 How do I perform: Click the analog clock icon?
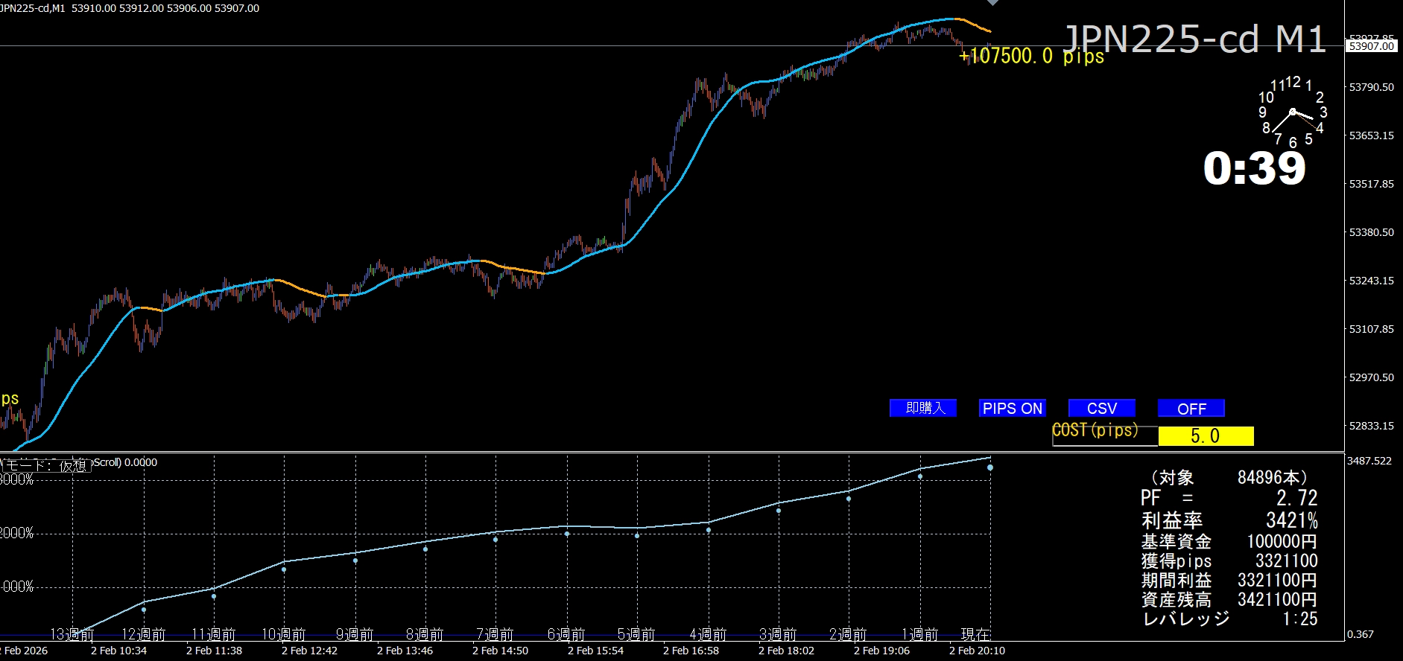click(x=1293, y=112)
